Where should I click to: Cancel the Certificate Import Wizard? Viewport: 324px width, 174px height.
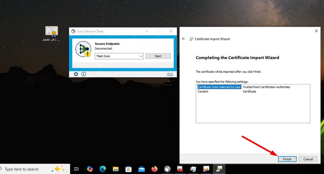pyautogui.click(x=308, y=159)
